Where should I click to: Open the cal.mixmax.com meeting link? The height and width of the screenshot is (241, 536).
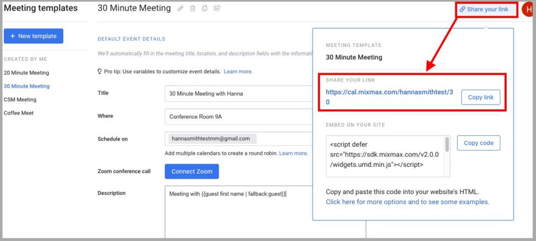click(389, 97)
